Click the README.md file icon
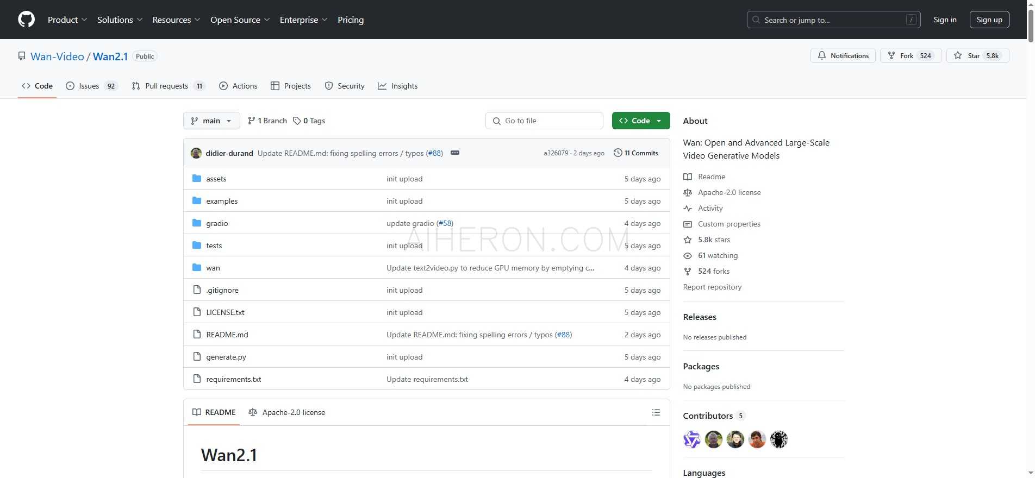The width and height of the screenshot is (1035, 478). (x=197, y=334)
